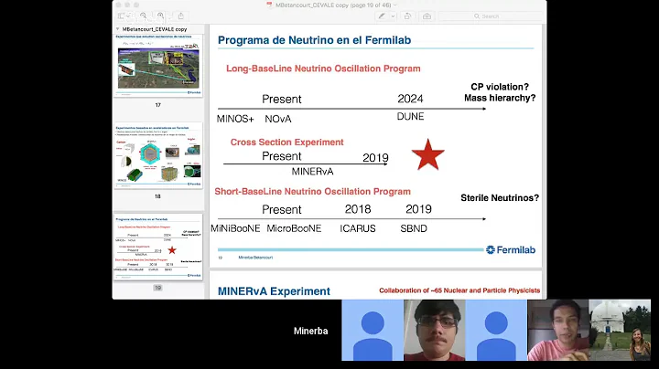Select page 19 thumbnail in sidebar
This screenshot has height=369, width=659.
click(158, 248)
